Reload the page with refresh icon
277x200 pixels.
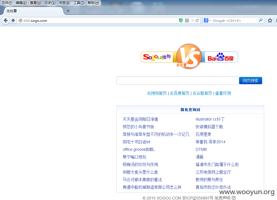[x=197, y=21]
